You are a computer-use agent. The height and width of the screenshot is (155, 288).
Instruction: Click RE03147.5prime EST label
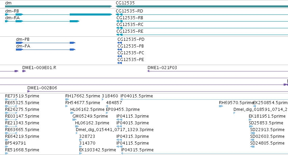[x=22, y=116]
